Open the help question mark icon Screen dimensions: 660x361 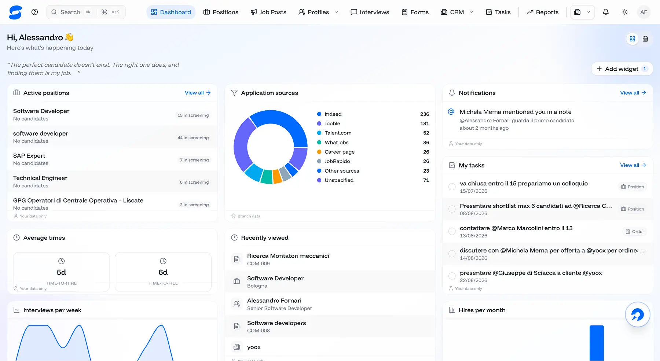click(x=35, y=12)
